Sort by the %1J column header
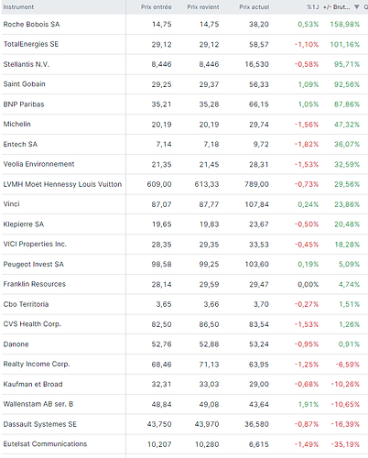This screenshot has width=368, height=458. pos(312,7)
